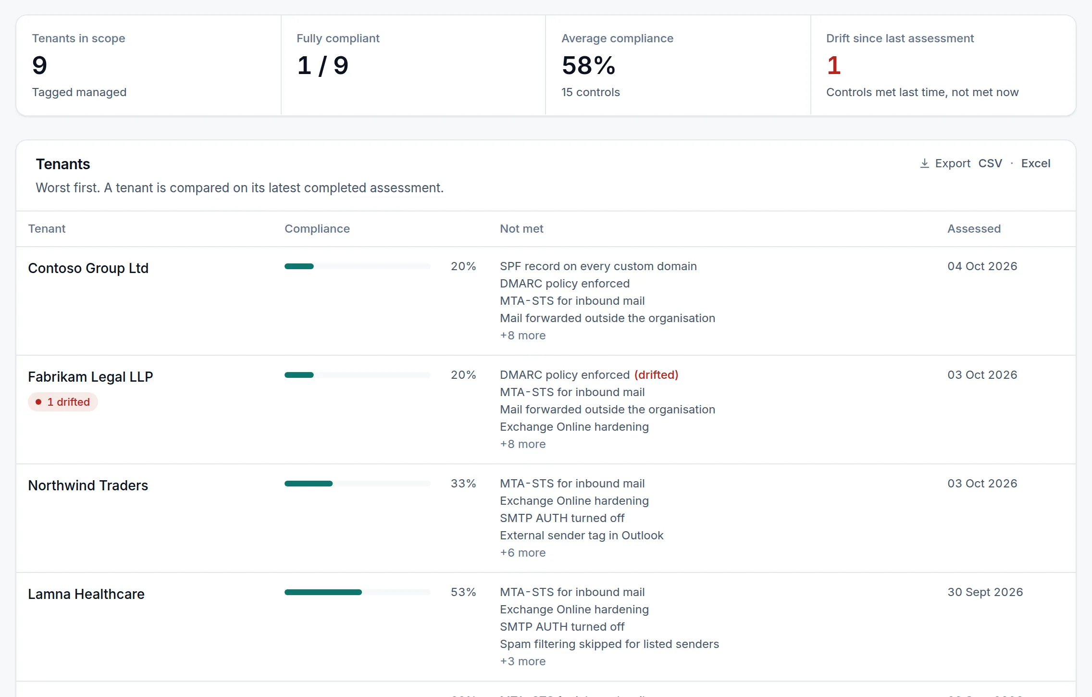1092x697 pixels.
Task: Click Northwind Traders compliance progress bar
Action: coord(357,484)
